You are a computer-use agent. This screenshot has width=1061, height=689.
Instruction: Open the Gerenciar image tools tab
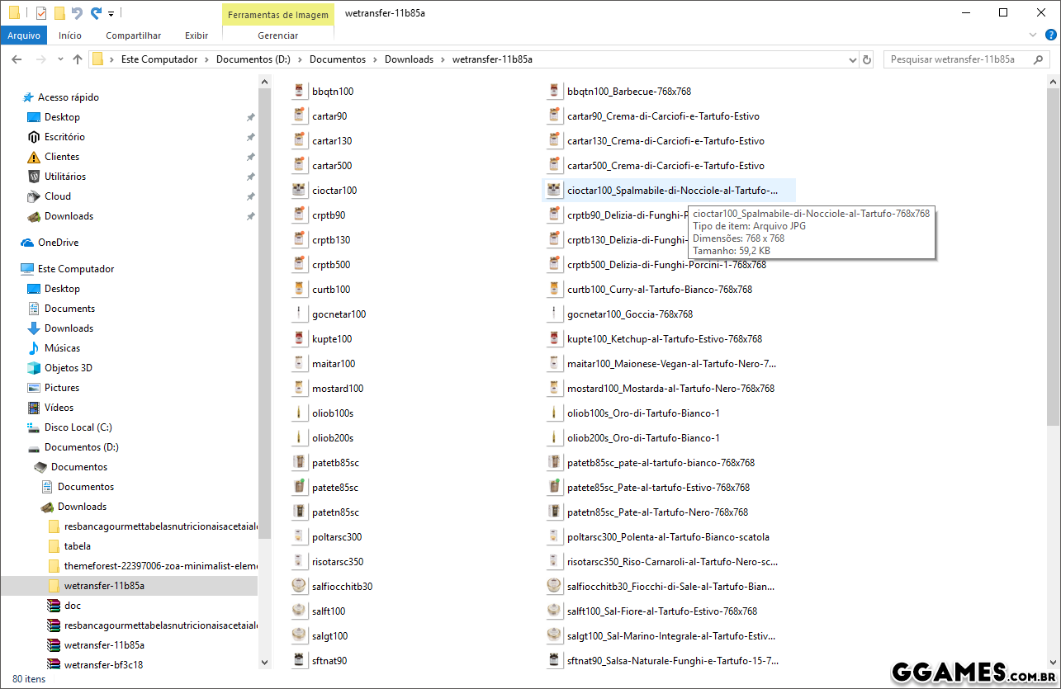click(x=278, y=35)
